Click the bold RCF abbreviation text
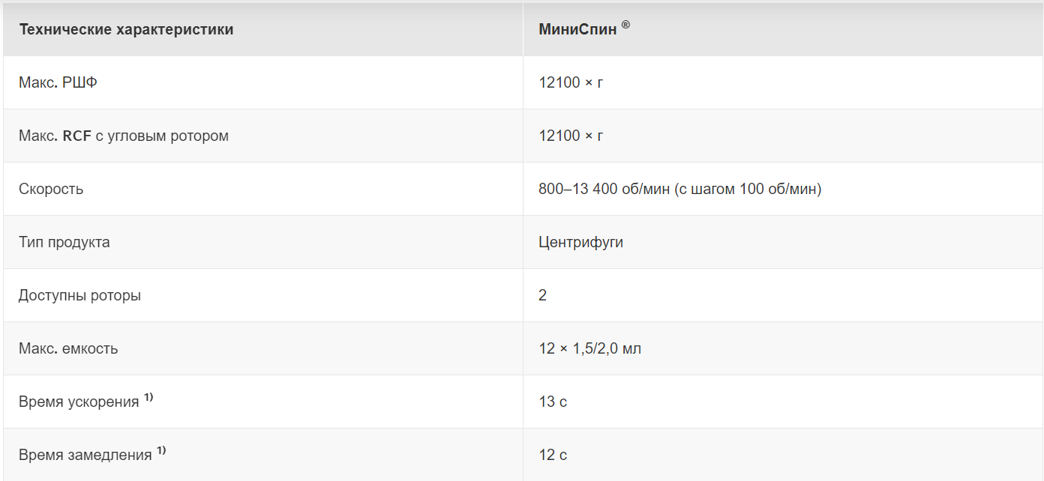The image size is (1044, 481). coord(77,136)
